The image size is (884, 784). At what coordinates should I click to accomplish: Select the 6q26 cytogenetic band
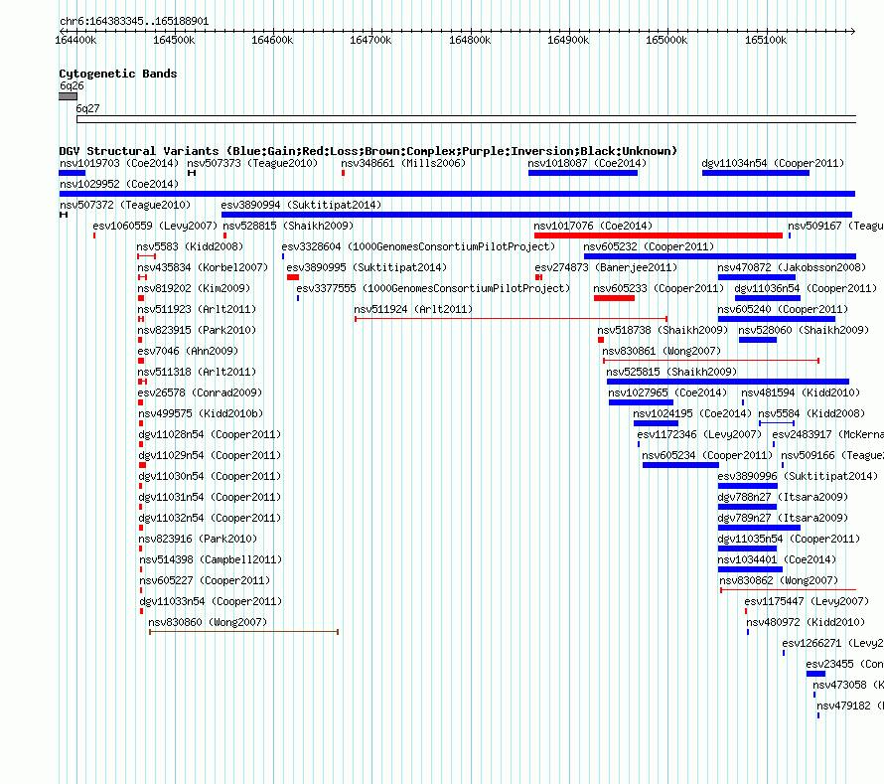coord(68,96)
